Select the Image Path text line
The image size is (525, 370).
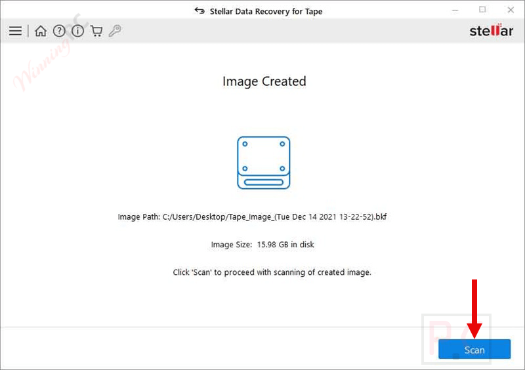(x=252, y=217)
